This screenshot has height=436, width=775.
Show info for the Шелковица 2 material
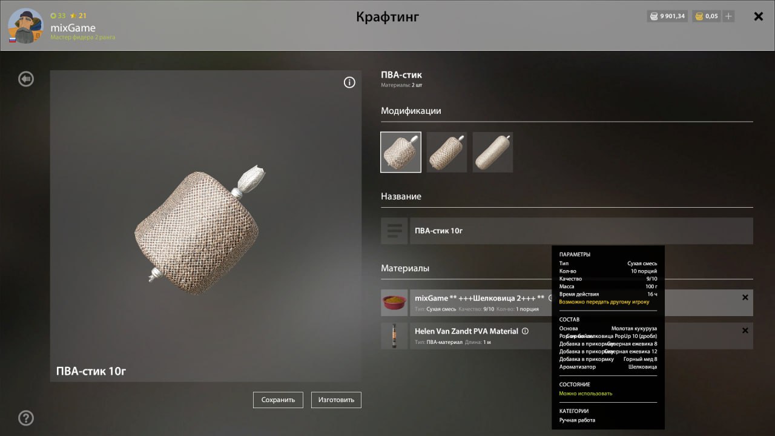click(551, 299)
